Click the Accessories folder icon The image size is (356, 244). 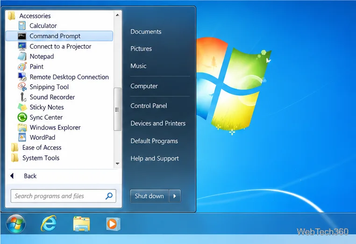11,16
